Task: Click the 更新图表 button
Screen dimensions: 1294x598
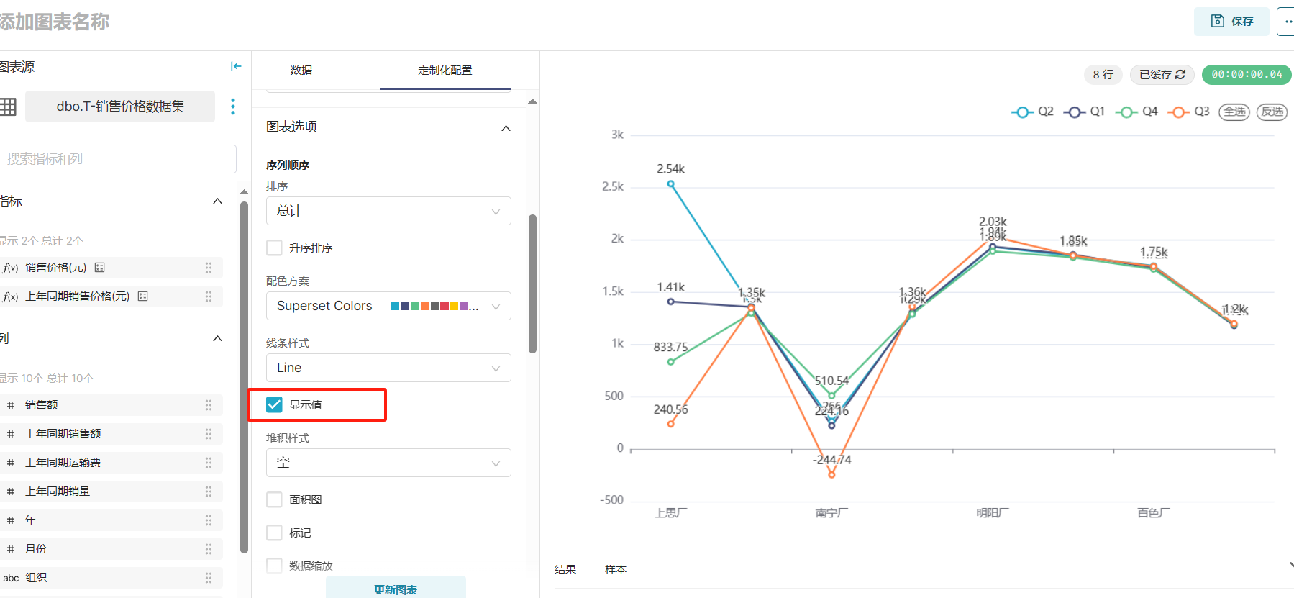Action: (x=396, y=588)
